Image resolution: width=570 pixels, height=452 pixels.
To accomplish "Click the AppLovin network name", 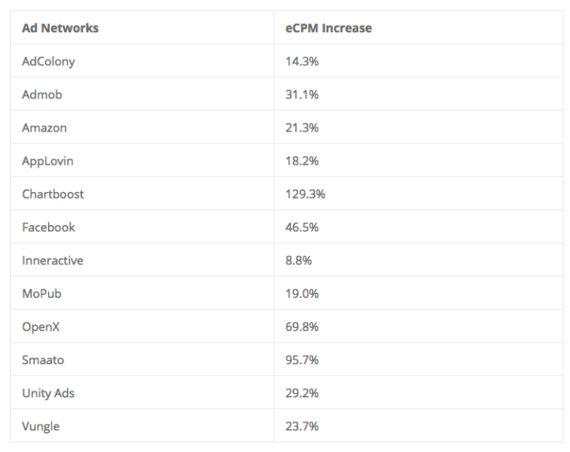I will 47,161.
